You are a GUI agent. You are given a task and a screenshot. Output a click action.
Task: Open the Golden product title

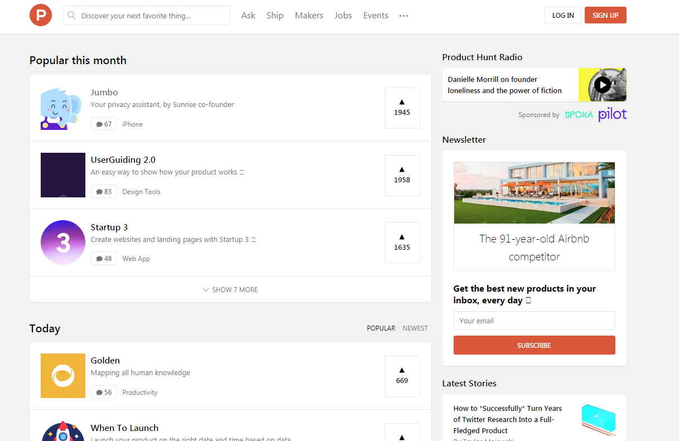(105, 361)
